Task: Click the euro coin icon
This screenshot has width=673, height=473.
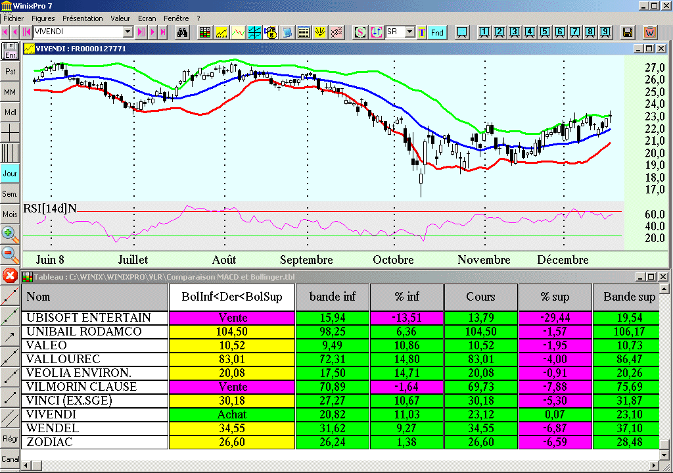Action: click(x=270, y=32)
